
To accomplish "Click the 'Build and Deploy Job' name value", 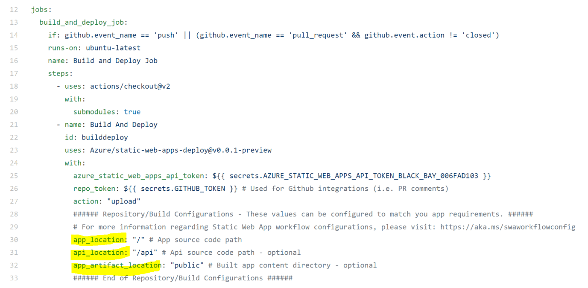I will coord(115,61).
